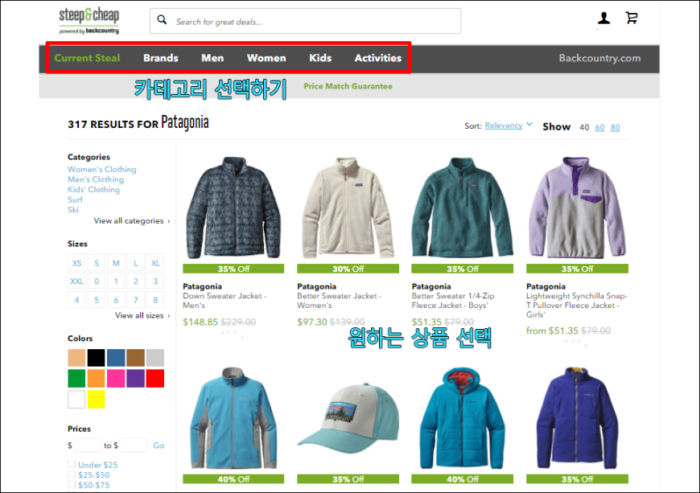Open Lightweight Synchilla Snap-T Pullover image
700x493 pixels.
[x=577, y=207]
